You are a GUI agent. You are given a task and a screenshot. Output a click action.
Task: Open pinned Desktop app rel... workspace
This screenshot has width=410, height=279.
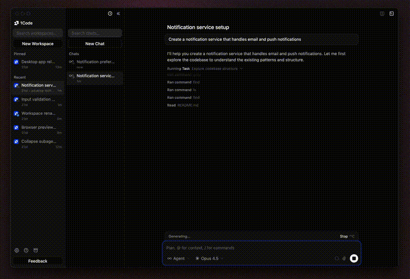(38, 64)
